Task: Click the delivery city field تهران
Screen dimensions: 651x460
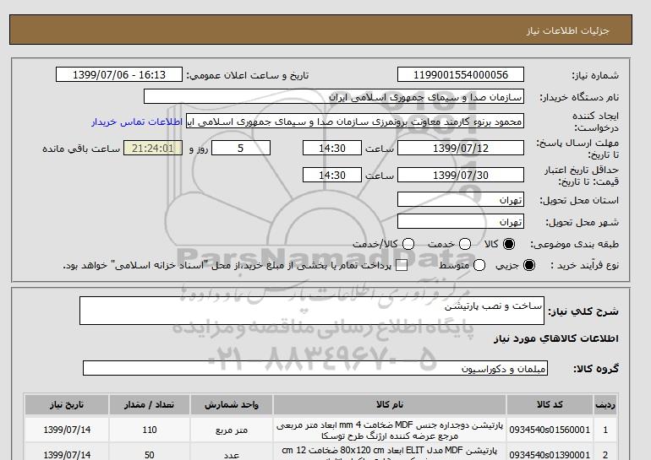Action: pyautogui.click(x=461, y=221)
